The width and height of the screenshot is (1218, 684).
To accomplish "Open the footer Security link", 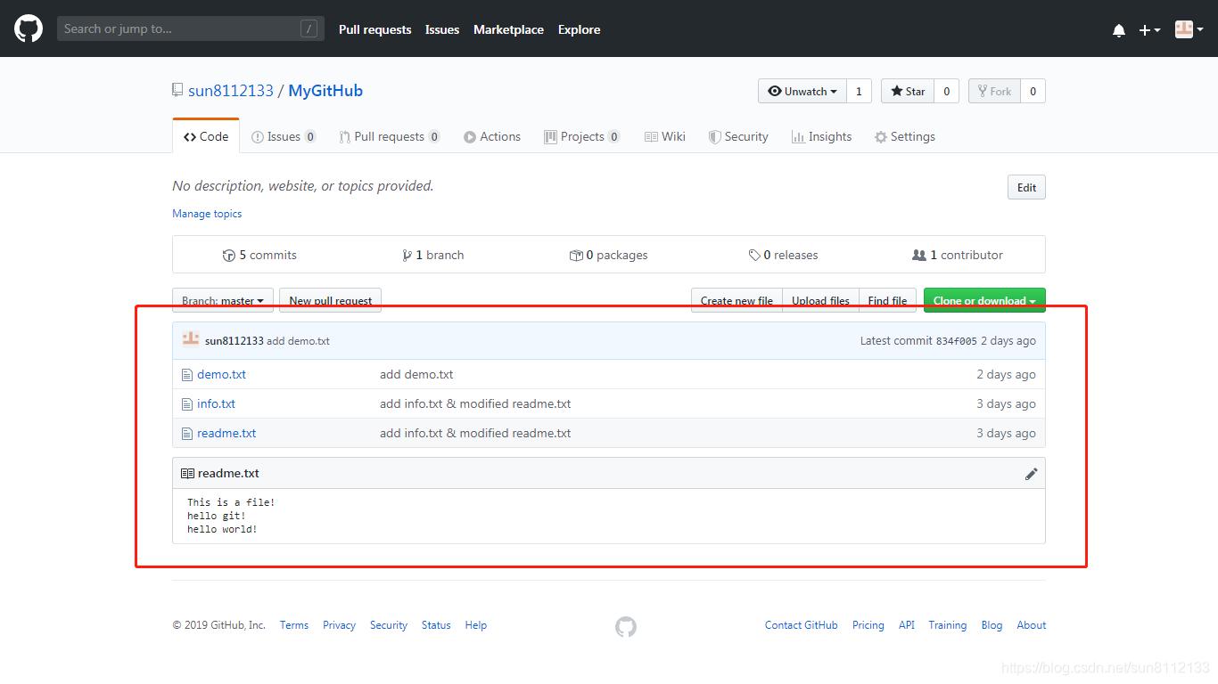I will tap(389, 625).
